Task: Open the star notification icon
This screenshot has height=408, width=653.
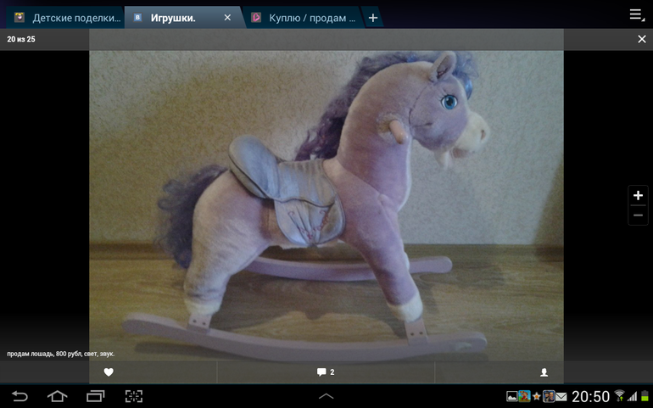Action: click(536, 396)
